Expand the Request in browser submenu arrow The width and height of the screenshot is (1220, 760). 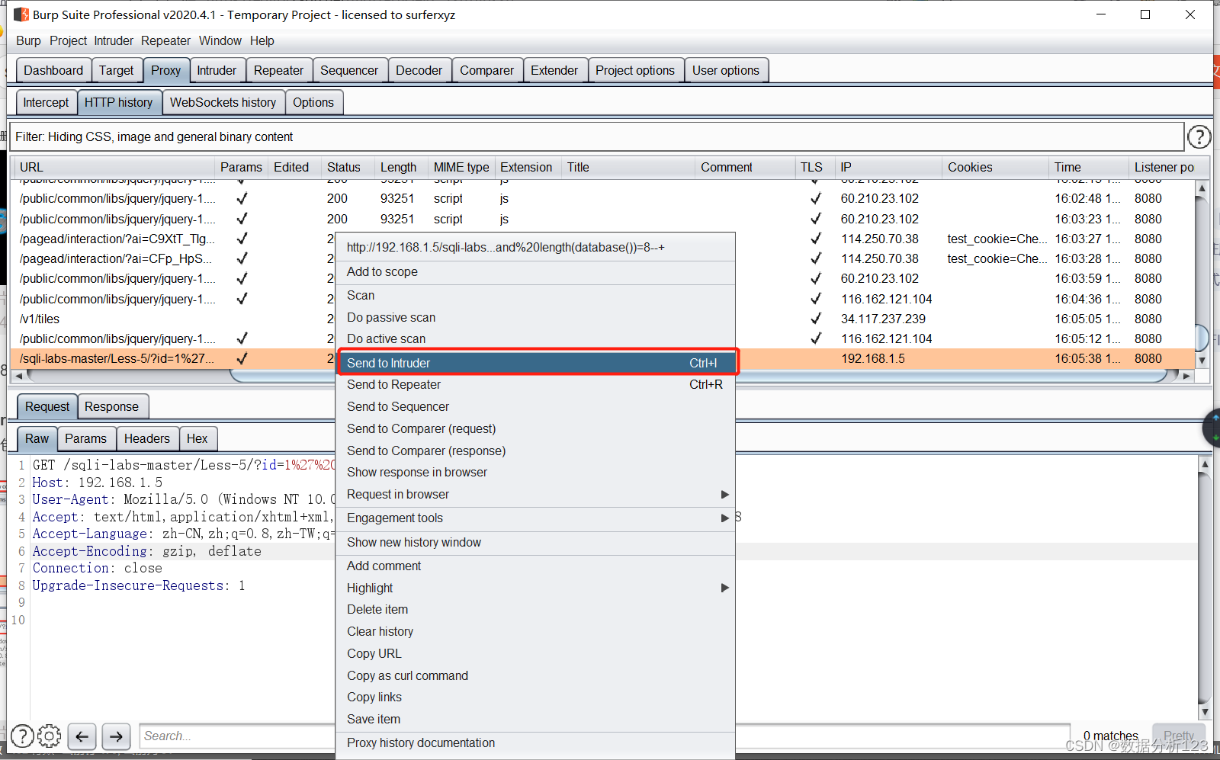click(724, 495)
